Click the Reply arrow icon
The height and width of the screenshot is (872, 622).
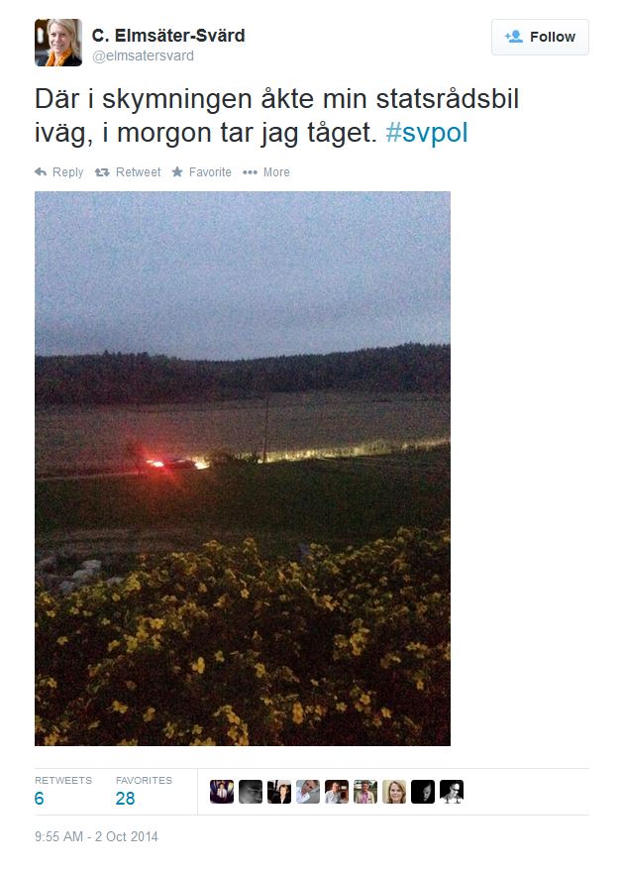pos(41,171)
